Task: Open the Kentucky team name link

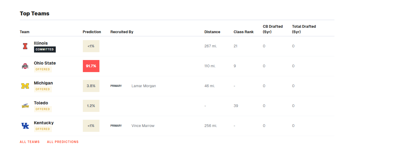Action: [44, 123]
